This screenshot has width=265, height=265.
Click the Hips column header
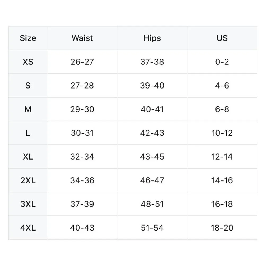coord(152,38)
